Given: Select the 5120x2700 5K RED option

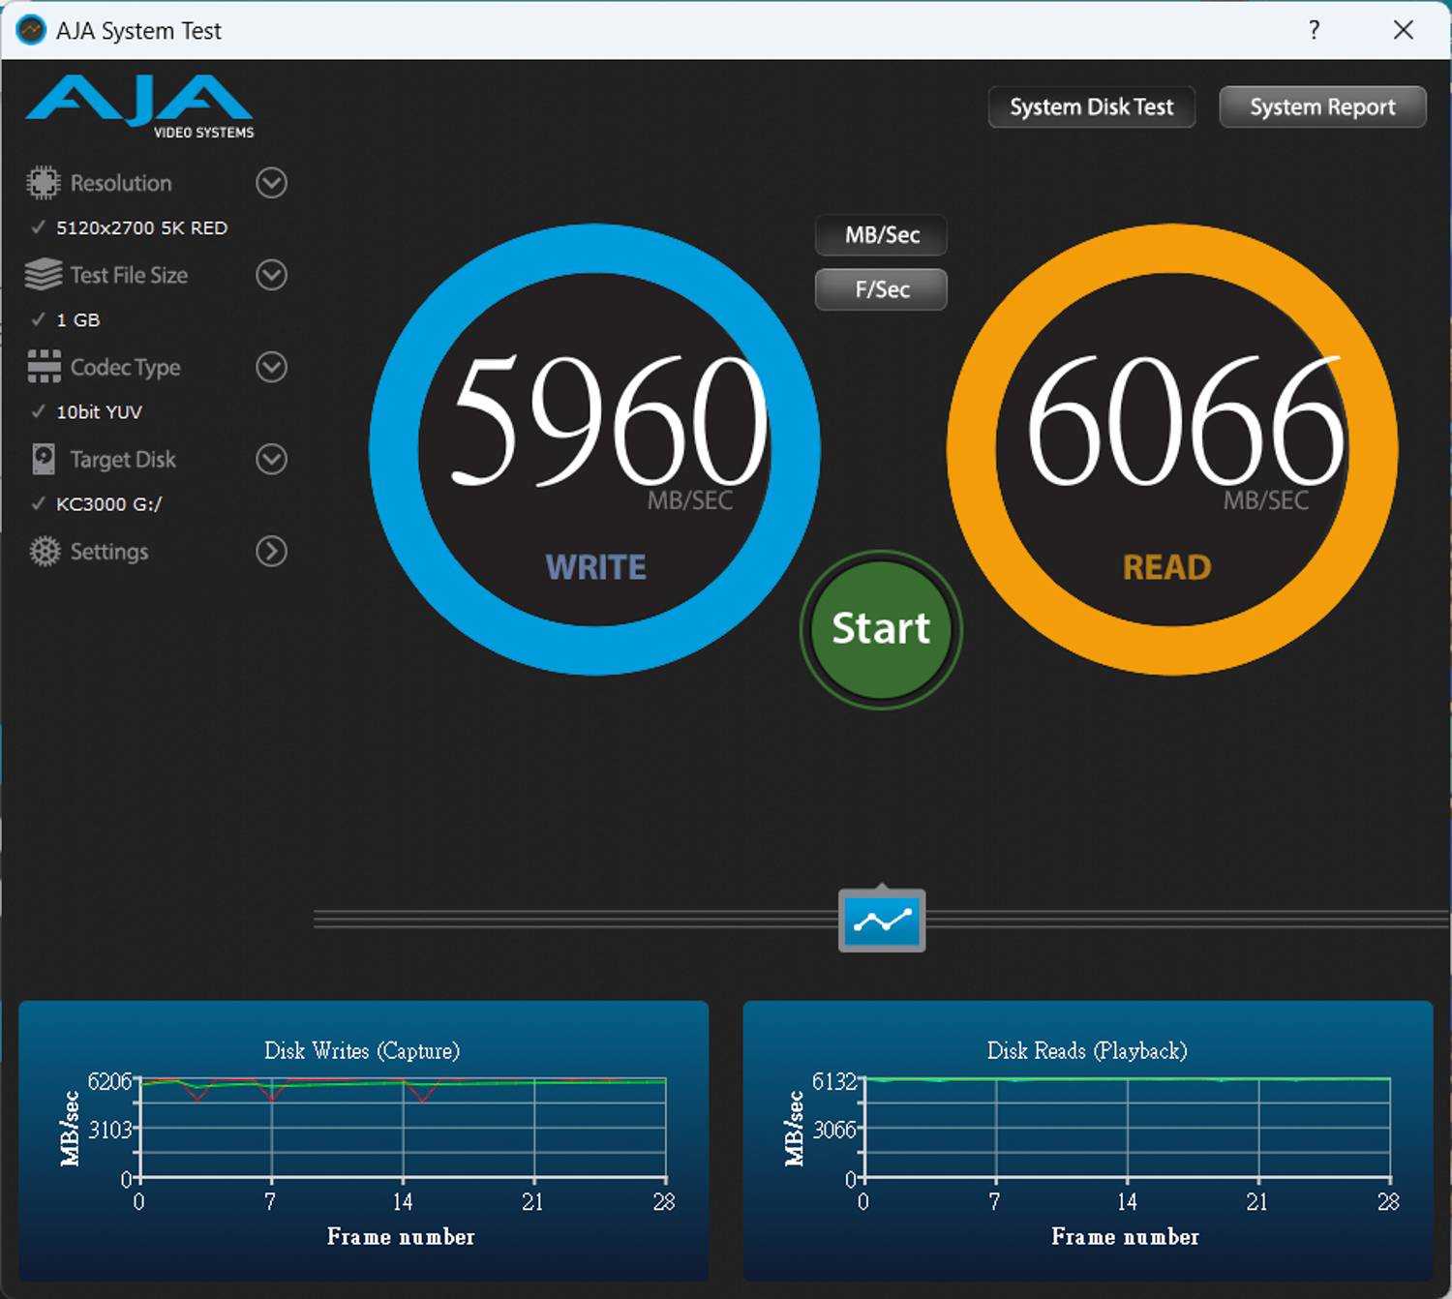Looking at the screenshot, I should [141, 227].
